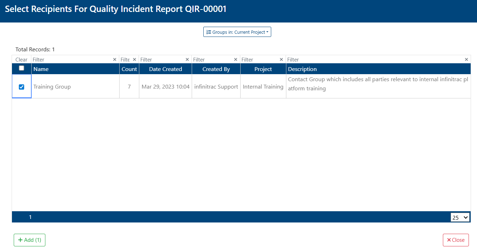Open the page size dropdown showing 25

tap(460, 218)
